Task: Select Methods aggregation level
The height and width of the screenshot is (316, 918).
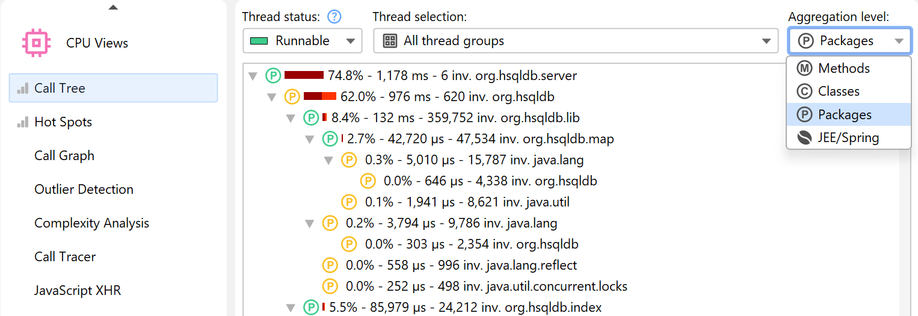Action: (x=843, y=68)
